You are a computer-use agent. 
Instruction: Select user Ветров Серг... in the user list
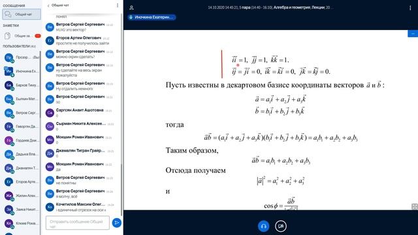click(22, 113)
